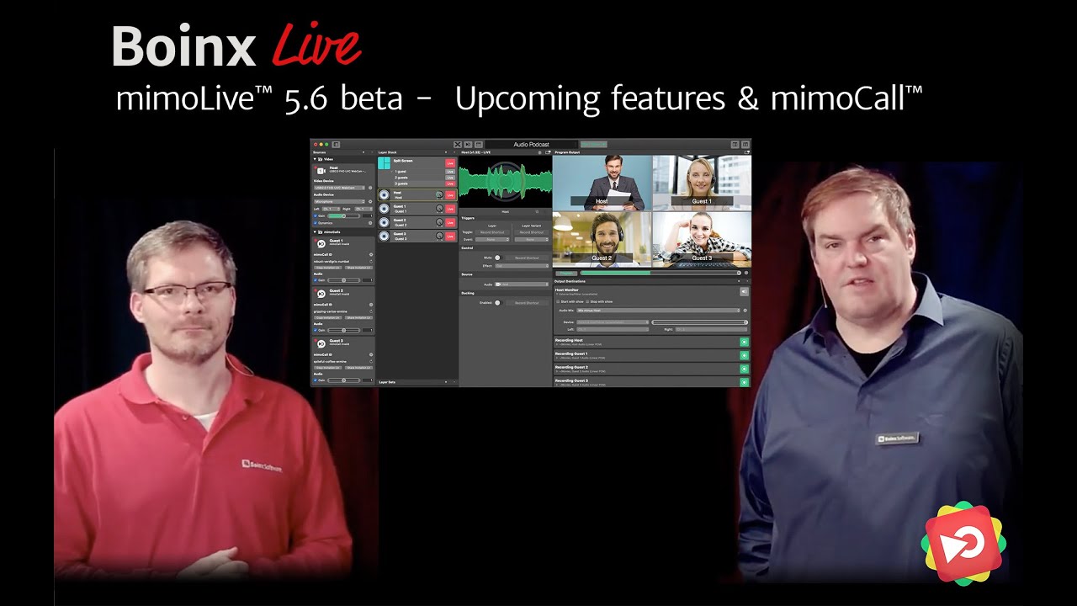
Task: Select the Guest 2 layer row
Action: (x=417, y=222)
